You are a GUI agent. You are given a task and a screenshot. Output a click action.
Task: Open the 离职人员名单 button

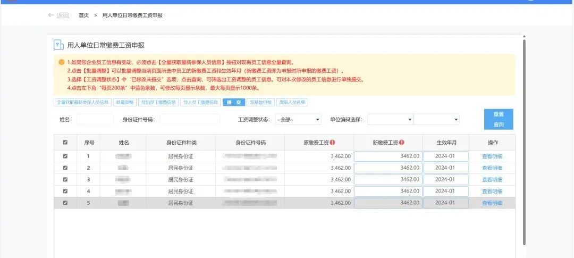tap(292, 103)
